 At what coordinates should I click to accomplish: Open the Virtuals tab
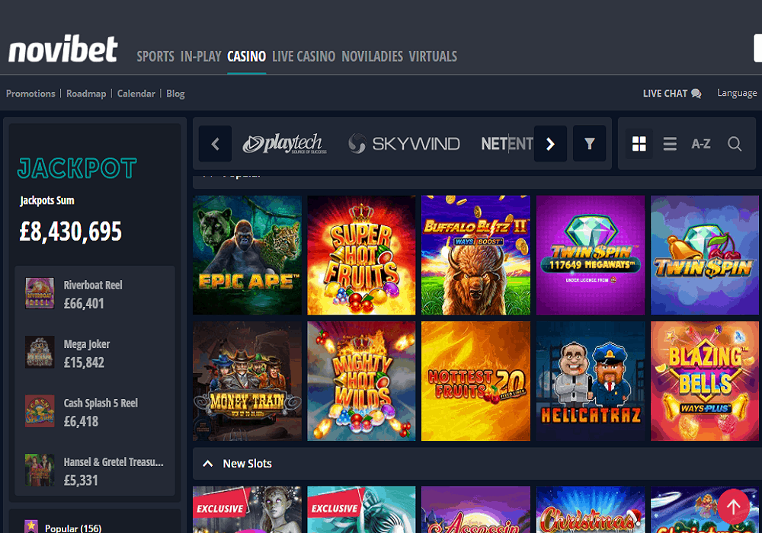(433, 56)
